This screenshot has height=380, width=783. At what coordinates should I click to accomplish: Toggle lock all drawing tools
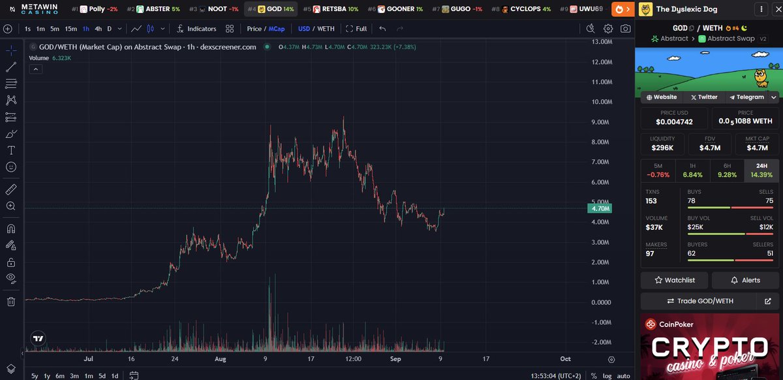pos(11,262)
